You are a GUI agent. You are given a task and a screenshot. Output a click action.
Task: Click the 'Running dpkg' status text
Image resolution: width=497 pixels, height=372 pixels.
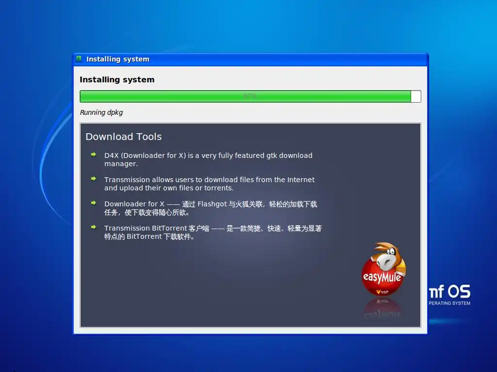tap(101, 112)
